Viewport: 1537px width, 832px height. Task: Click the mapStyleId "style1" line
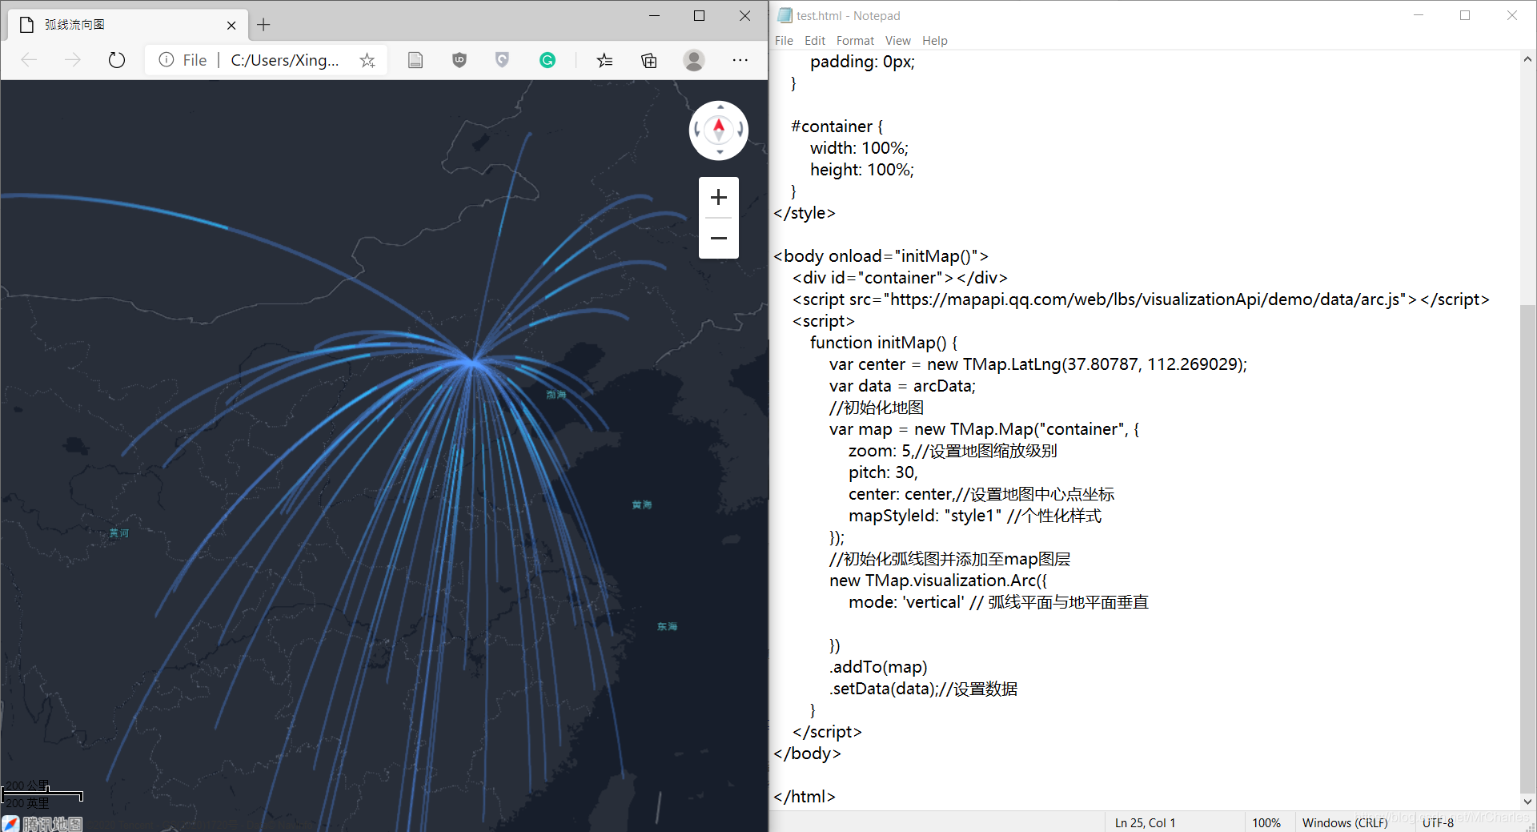(975, 516)
